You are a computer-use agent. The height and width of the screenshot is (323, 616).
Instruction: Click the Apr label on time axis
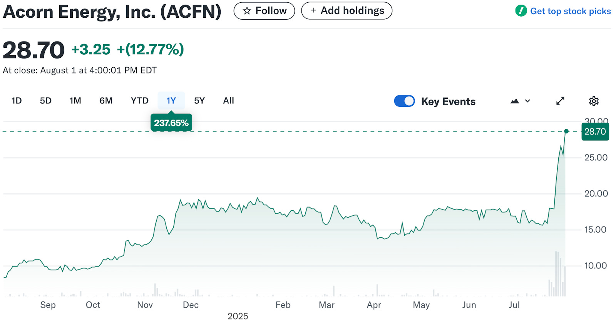pyautogui.click(x=374, y=305)
